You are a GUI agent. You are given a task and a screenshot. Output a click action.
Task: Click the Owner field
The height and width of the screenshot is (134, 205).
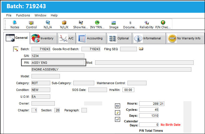click(43, 103)
